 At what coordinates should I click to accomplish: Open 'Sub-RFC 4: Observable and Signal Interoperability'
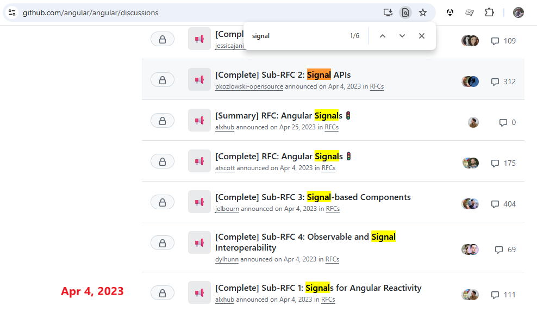[x=305, y=242]
